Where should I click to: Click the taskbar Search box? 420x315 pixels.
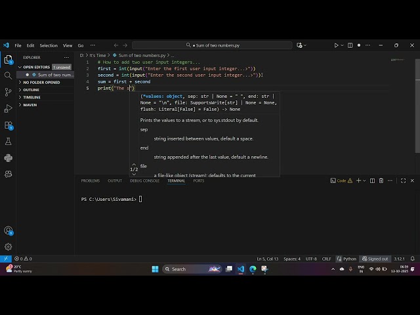click(192, 269)
